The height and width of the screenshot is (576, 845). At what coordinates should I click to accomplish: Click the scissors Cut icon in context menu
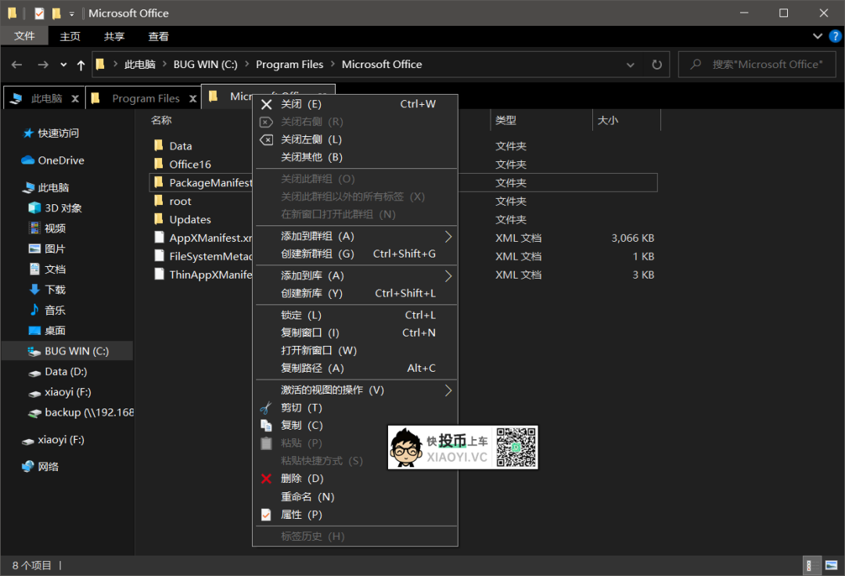(266, 408)
